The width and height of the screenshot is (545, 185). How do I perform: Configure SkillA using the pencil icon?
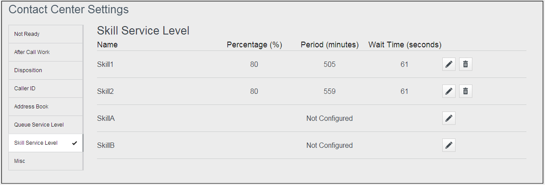coord(448,119)
